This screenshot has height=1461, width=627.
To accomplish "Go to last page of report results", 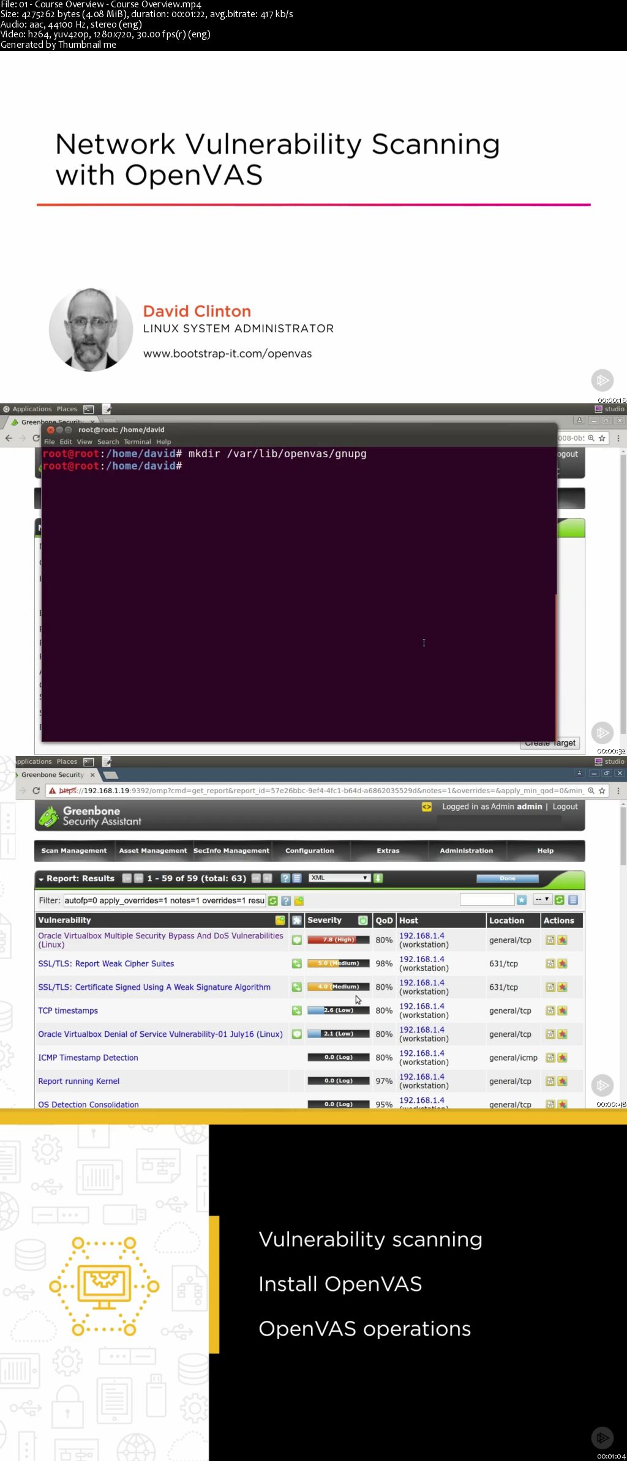I will click(x=268, y=878).
